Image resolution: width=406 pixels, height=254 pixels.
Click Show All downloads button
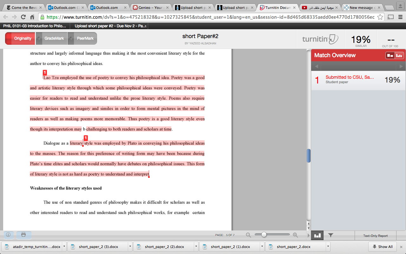click(383, 247)
